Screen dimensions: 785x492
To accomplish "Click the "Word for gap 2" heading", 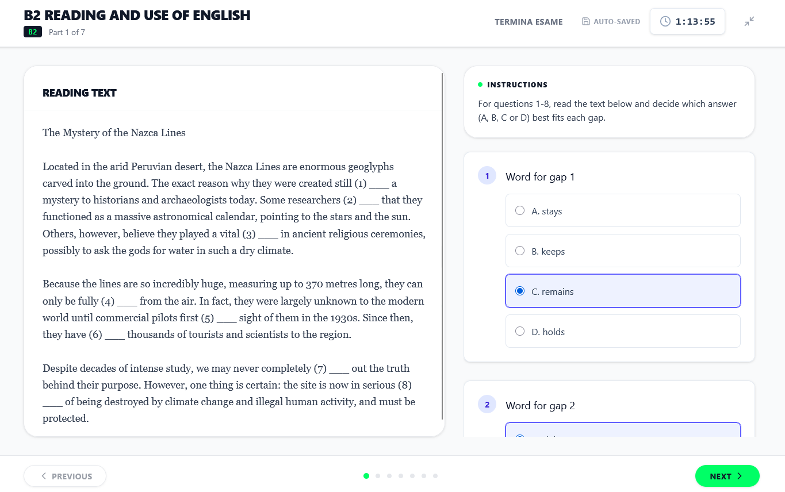I will coord(540,406).
